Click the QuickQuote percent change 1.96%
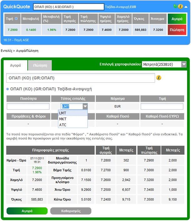This screenshot has height=221, width=191. [52, 30]
